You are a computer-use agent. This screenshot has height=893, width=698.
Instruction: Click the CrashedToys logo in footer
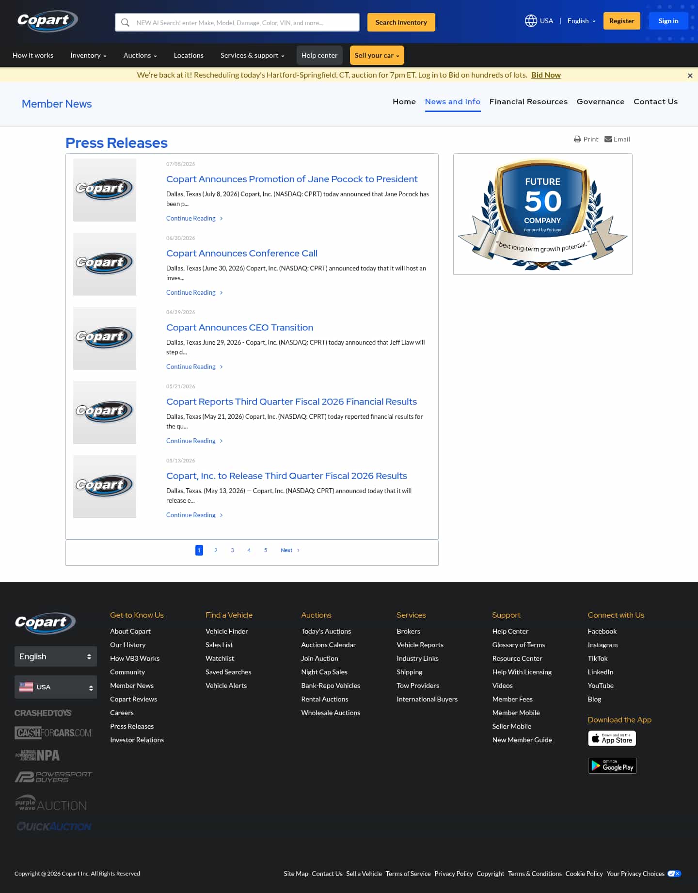[43, 713]
